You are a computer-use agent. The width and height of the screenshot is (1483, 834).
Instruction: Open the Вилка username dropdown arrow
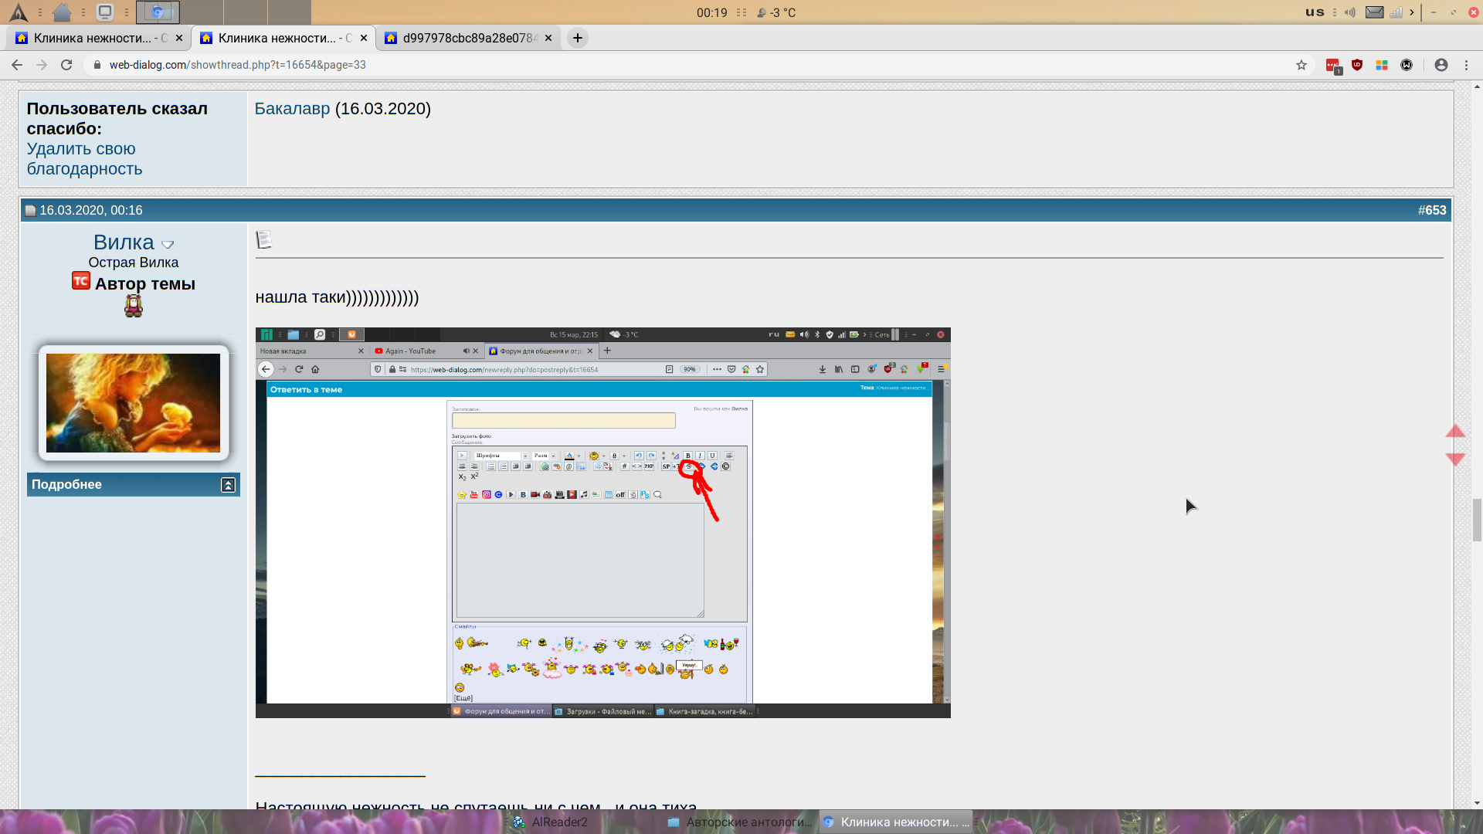(168, 245)
